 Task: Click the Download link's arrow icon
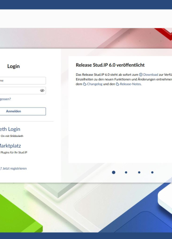point(141,74)
